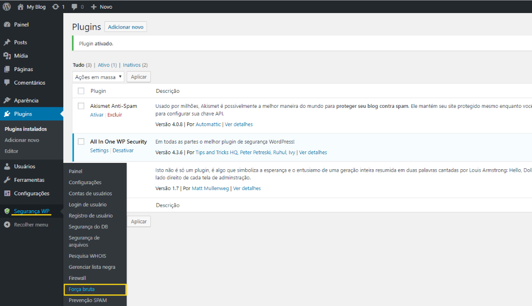Select Prevenção SPAM flyout item
Viewport: 532px width, 306px height.
[x=88, y=300]
